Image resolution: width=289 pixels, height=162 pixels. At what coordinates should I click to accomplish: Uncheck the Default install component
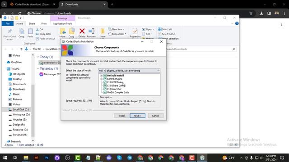click(105, 76)
